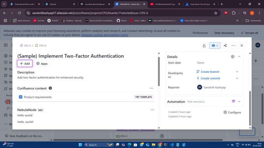The width and height of the screenshot is (264, 148).
Task: Click the cookie Preferences button
Action: [200, 33]
